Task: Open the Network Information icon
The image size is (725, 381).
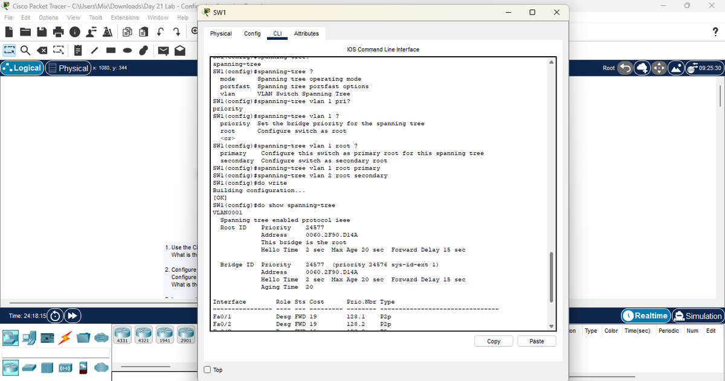Action: click(75, 31)
